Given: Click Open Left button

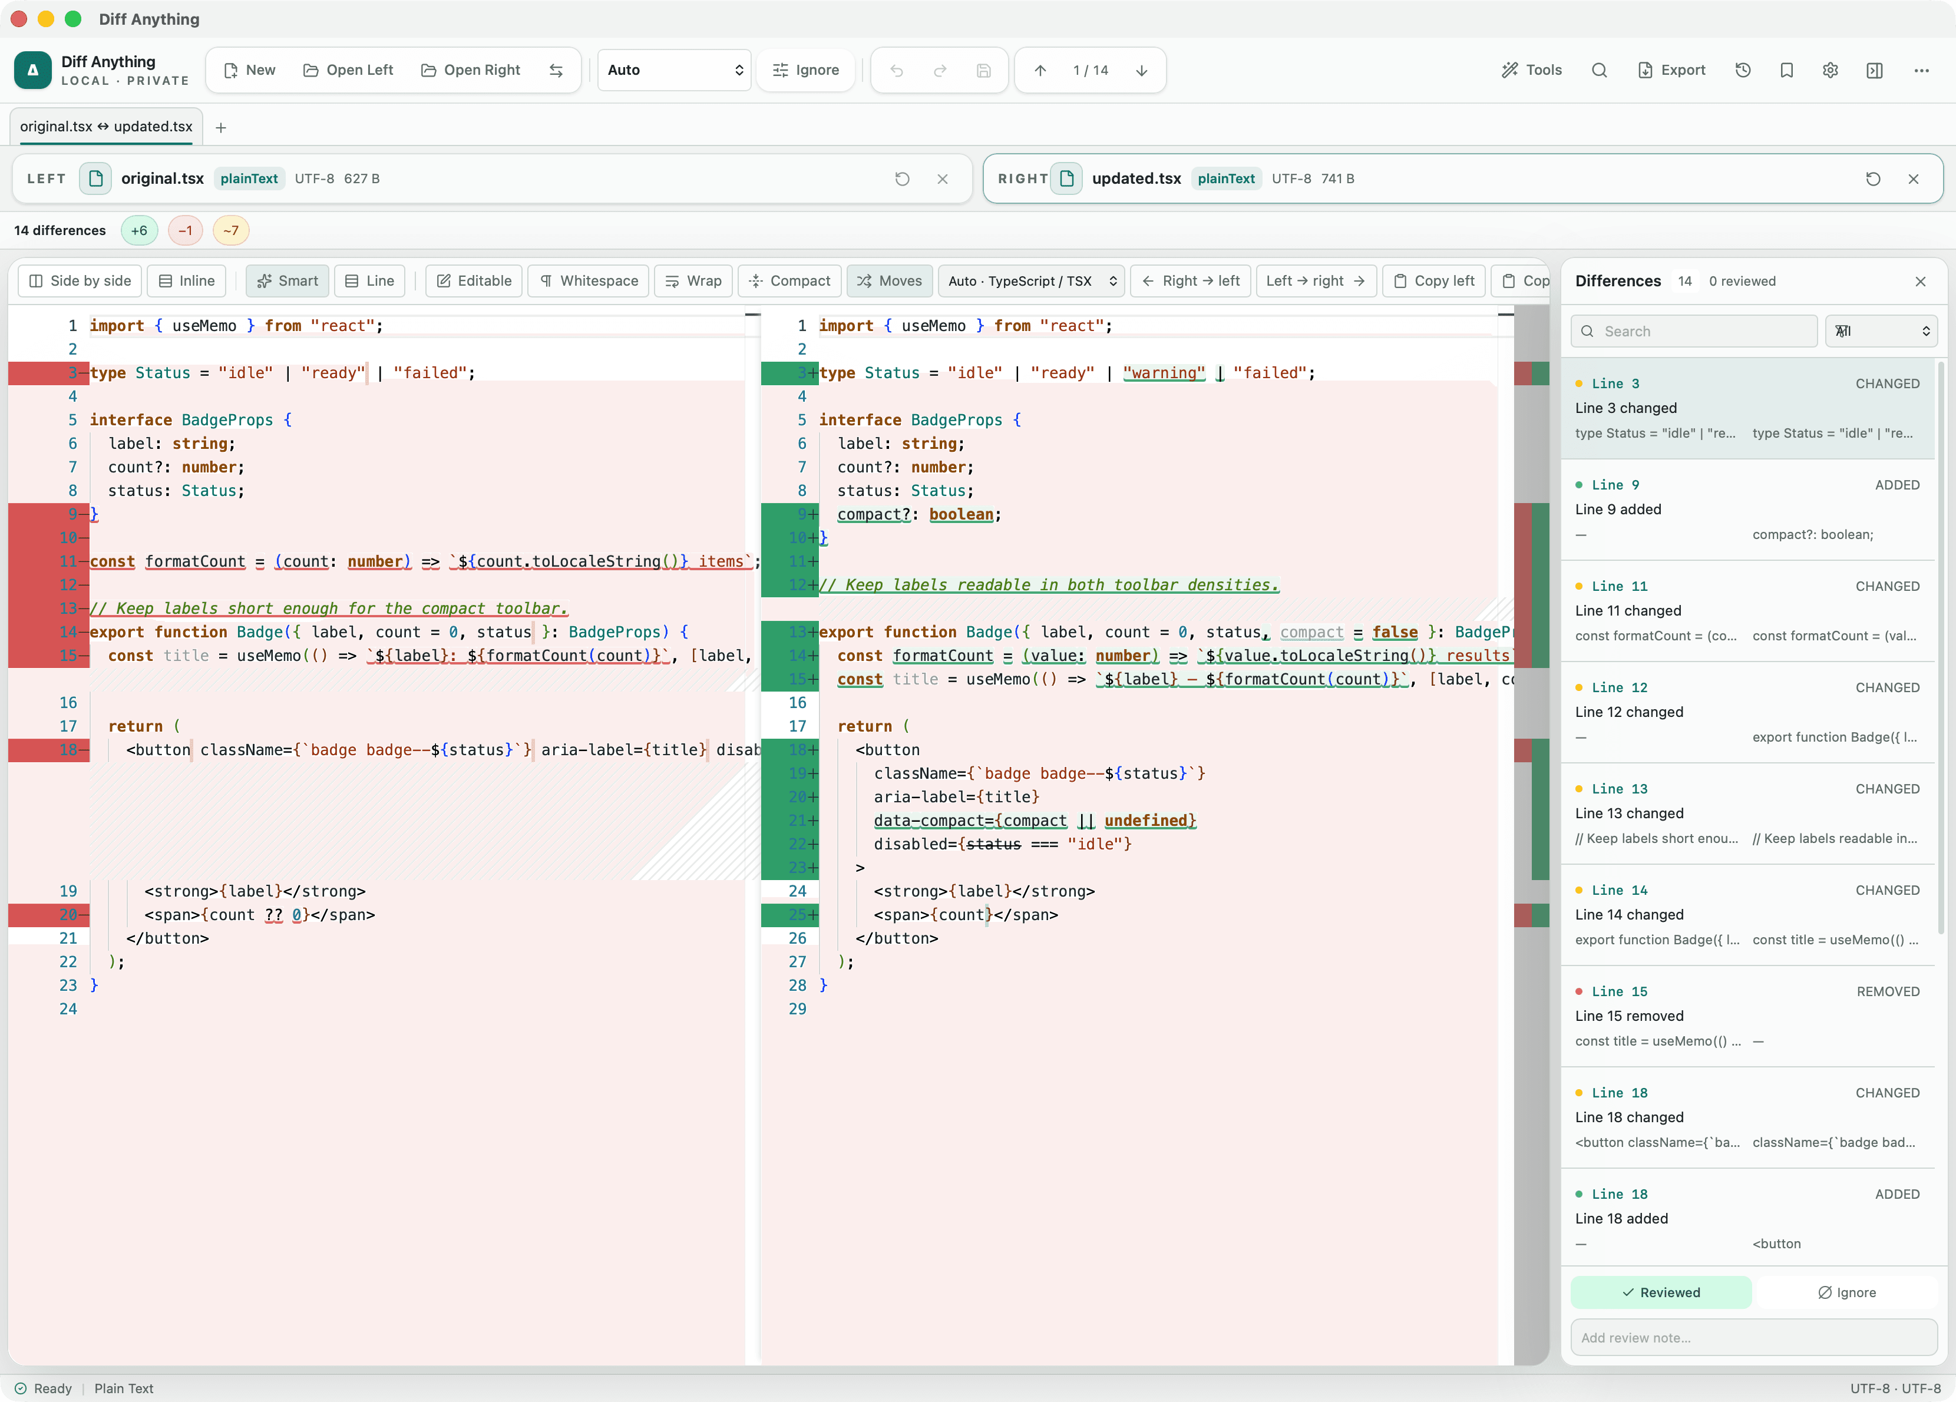Looking at the screenshot, I should [348, 71].
